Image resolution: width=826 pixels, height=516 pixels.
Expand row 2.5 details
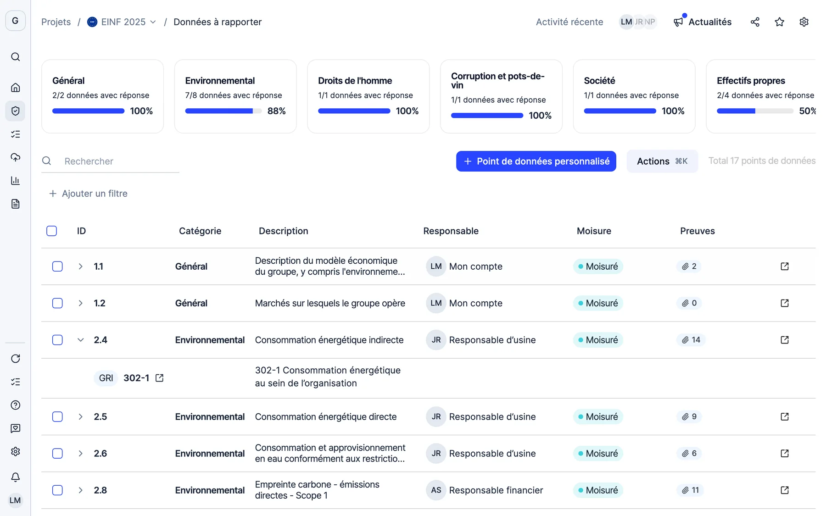tap(80, 416)
